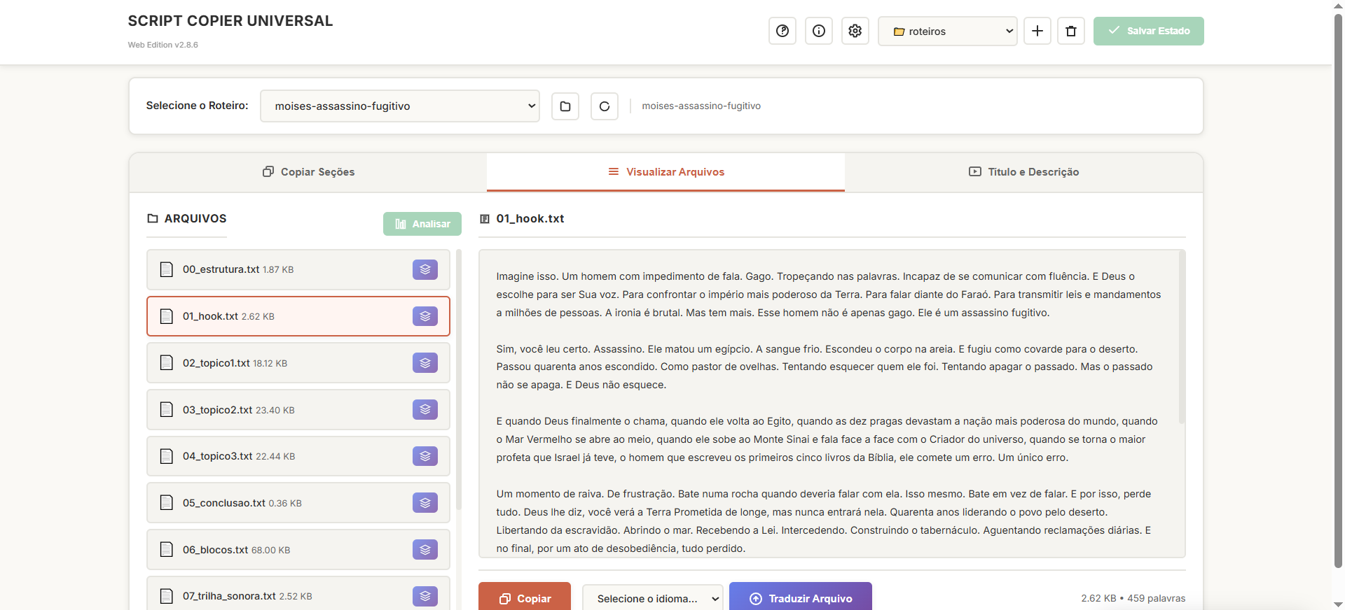
Task: Click the folder icon beside script selector
Action: coord(565,106)
